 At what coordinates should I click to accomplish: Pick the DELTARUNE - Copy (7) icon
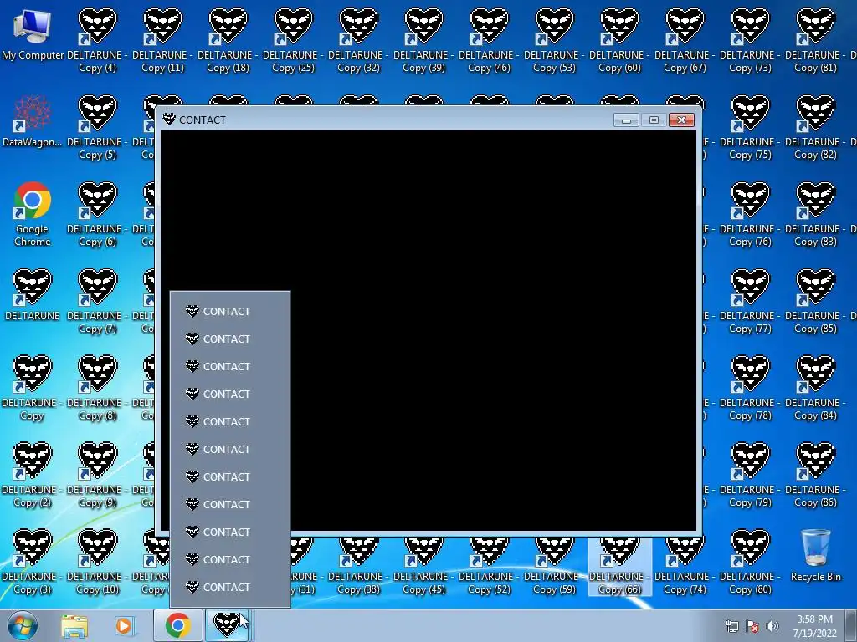pyautogui.click(x=97, y=301)
